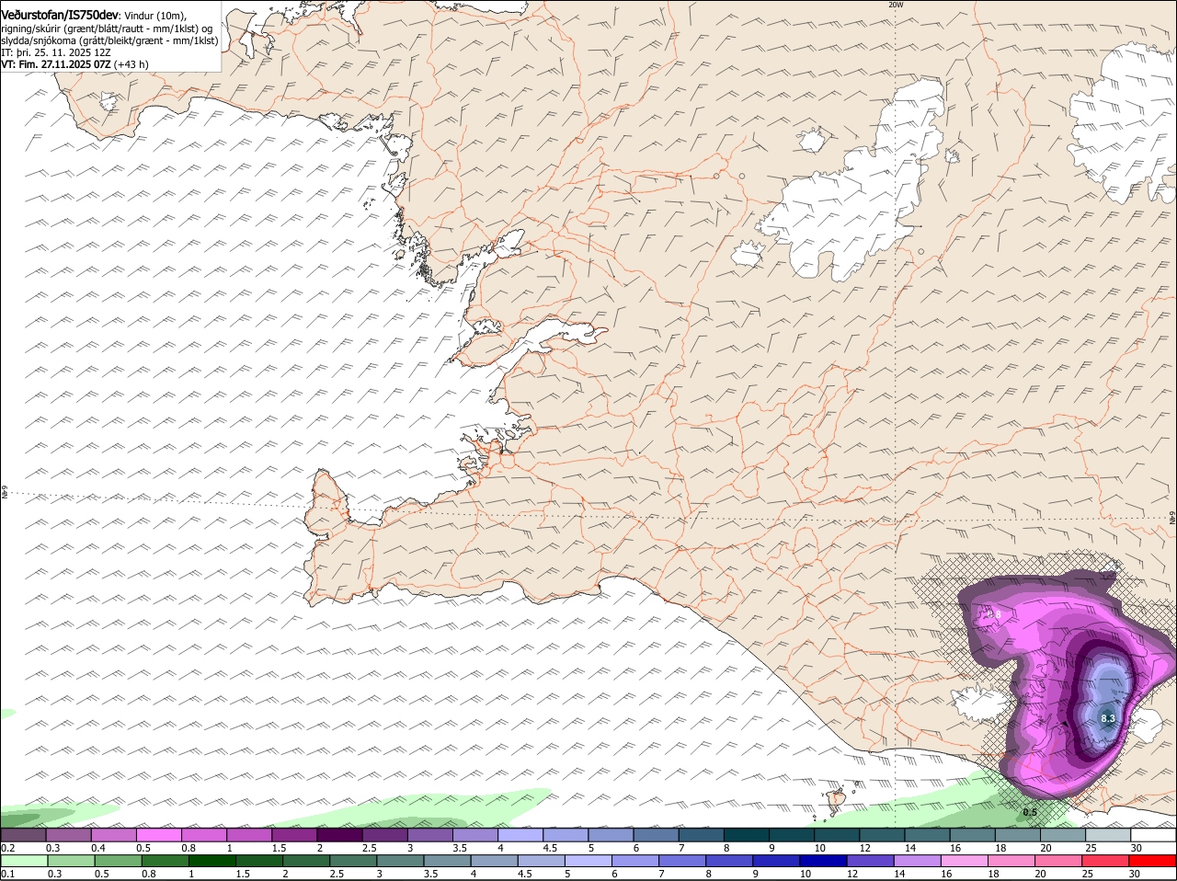This screenshot has width=1177, height=881.
Task: Click the 18 pink swatch, lower rain legend
Action: coord(1011,861)
